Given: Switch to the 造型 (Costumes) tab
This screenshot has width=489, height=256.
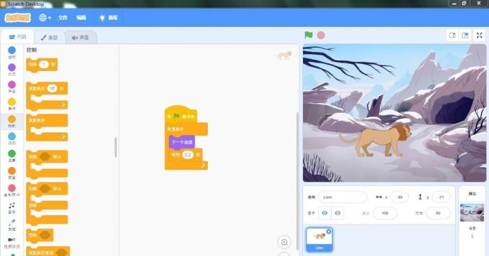Looking at the screenshot, I should [49, 38].
